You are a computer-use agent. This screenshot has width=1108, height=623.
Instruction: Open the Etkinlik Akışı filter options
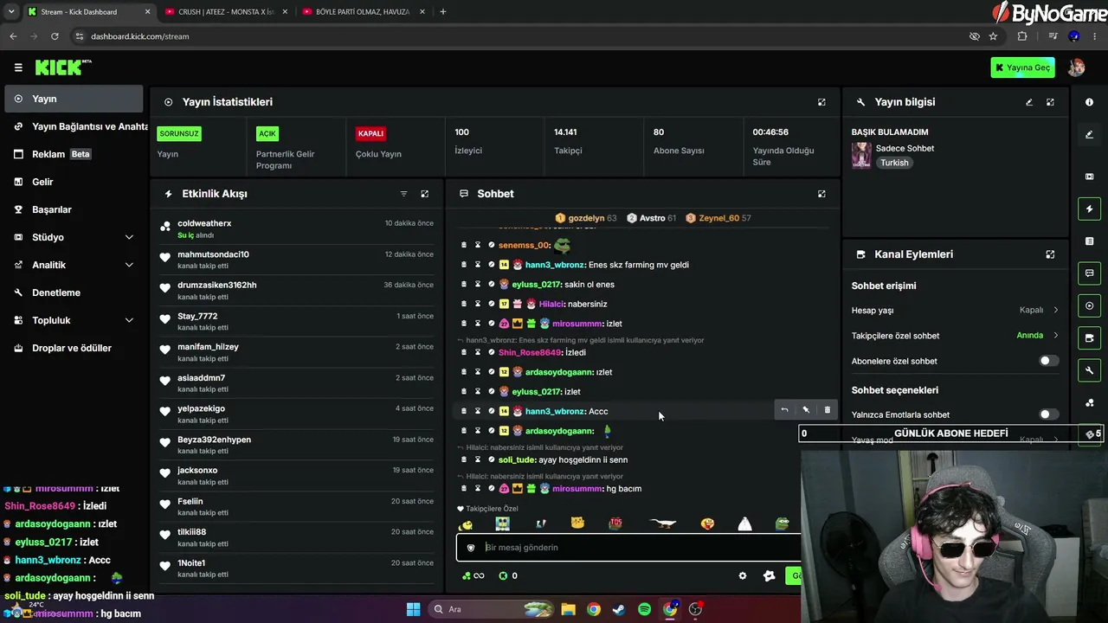coord(403,194)
